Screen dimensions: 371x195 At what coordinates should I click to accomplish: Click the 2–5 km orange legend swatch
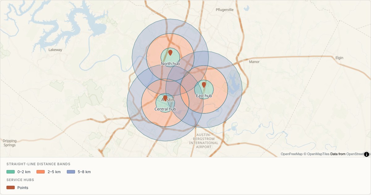41,172
